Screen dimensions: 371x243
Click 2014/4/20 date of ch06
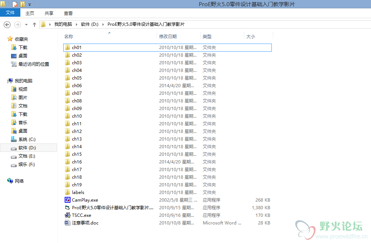(177, 85)
